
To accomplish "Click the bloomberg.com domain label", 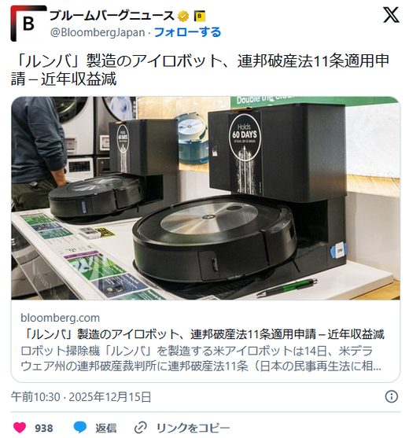I will [60, 318].
